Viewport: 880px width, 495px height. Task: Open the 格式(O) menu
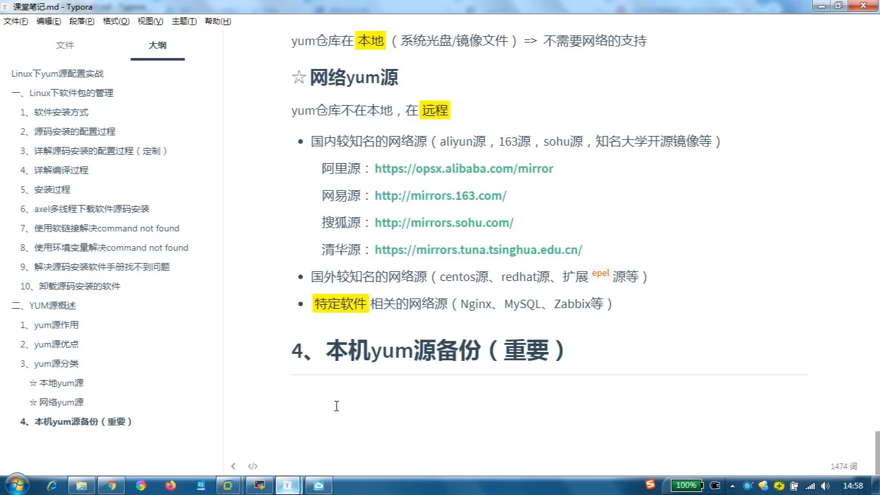tap(116, 21)
